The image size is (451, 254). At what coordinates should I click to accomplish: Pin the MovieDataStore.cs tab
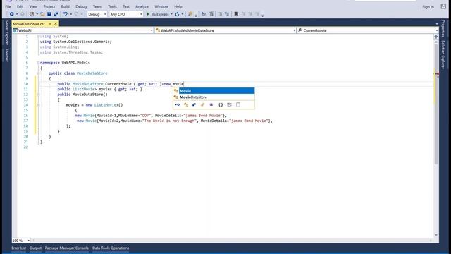coord(50,23)
